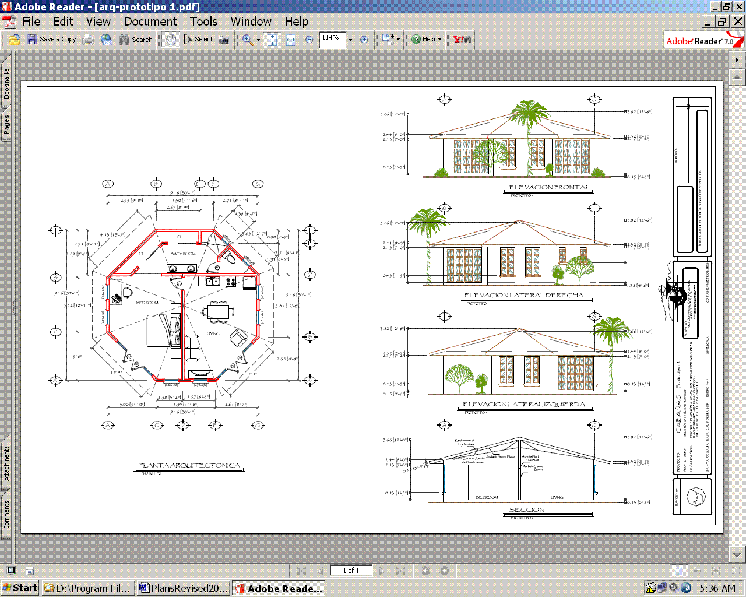Expand the Help dropdown arrow
746x597 pixels.
(x=439, y=40)
